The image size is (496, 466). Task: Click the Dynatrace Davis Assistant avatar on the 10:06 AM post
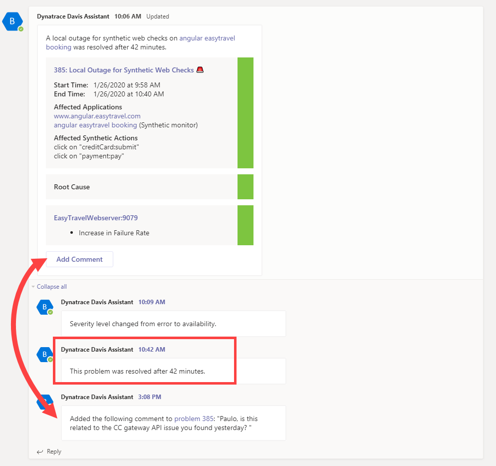(x=12, y=21)
